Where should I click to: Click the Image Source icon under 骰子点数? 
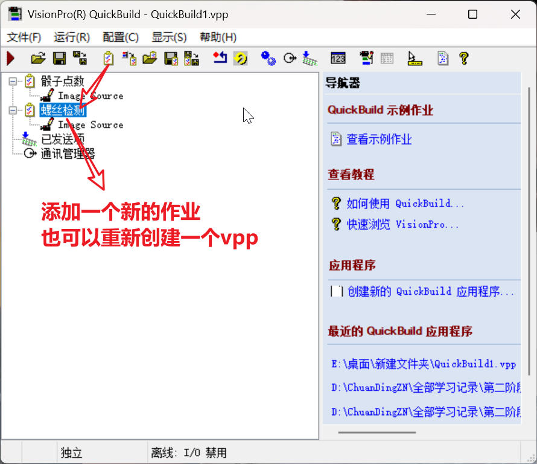tap(47, 95)
